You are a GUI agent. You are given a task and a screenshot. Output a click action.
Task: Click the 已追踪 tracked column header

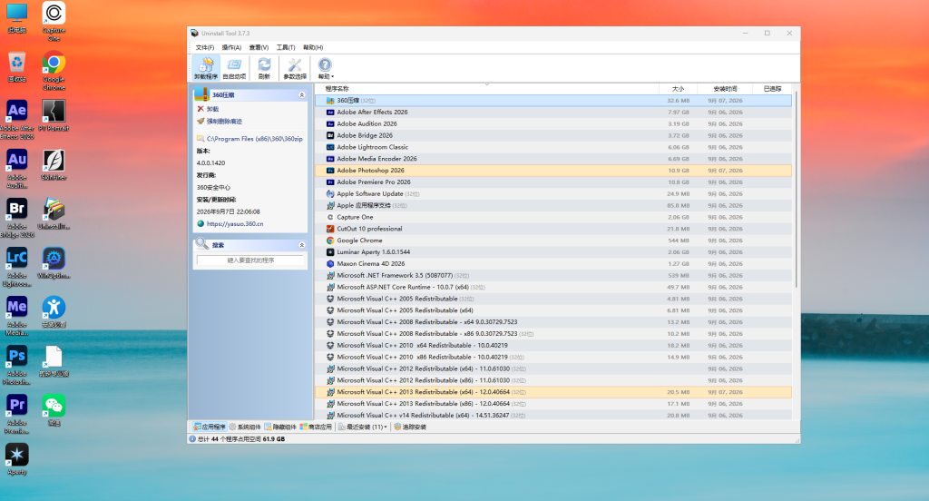[x=772, y=89]
